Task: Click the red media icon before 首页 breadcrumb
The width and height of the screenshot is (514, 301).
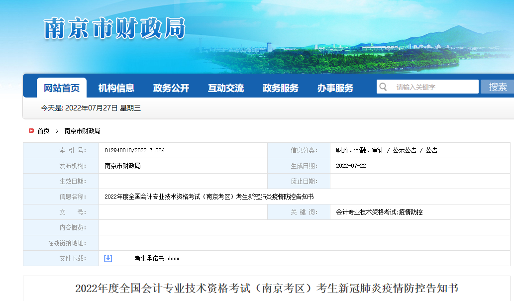Action: [31, 131]
